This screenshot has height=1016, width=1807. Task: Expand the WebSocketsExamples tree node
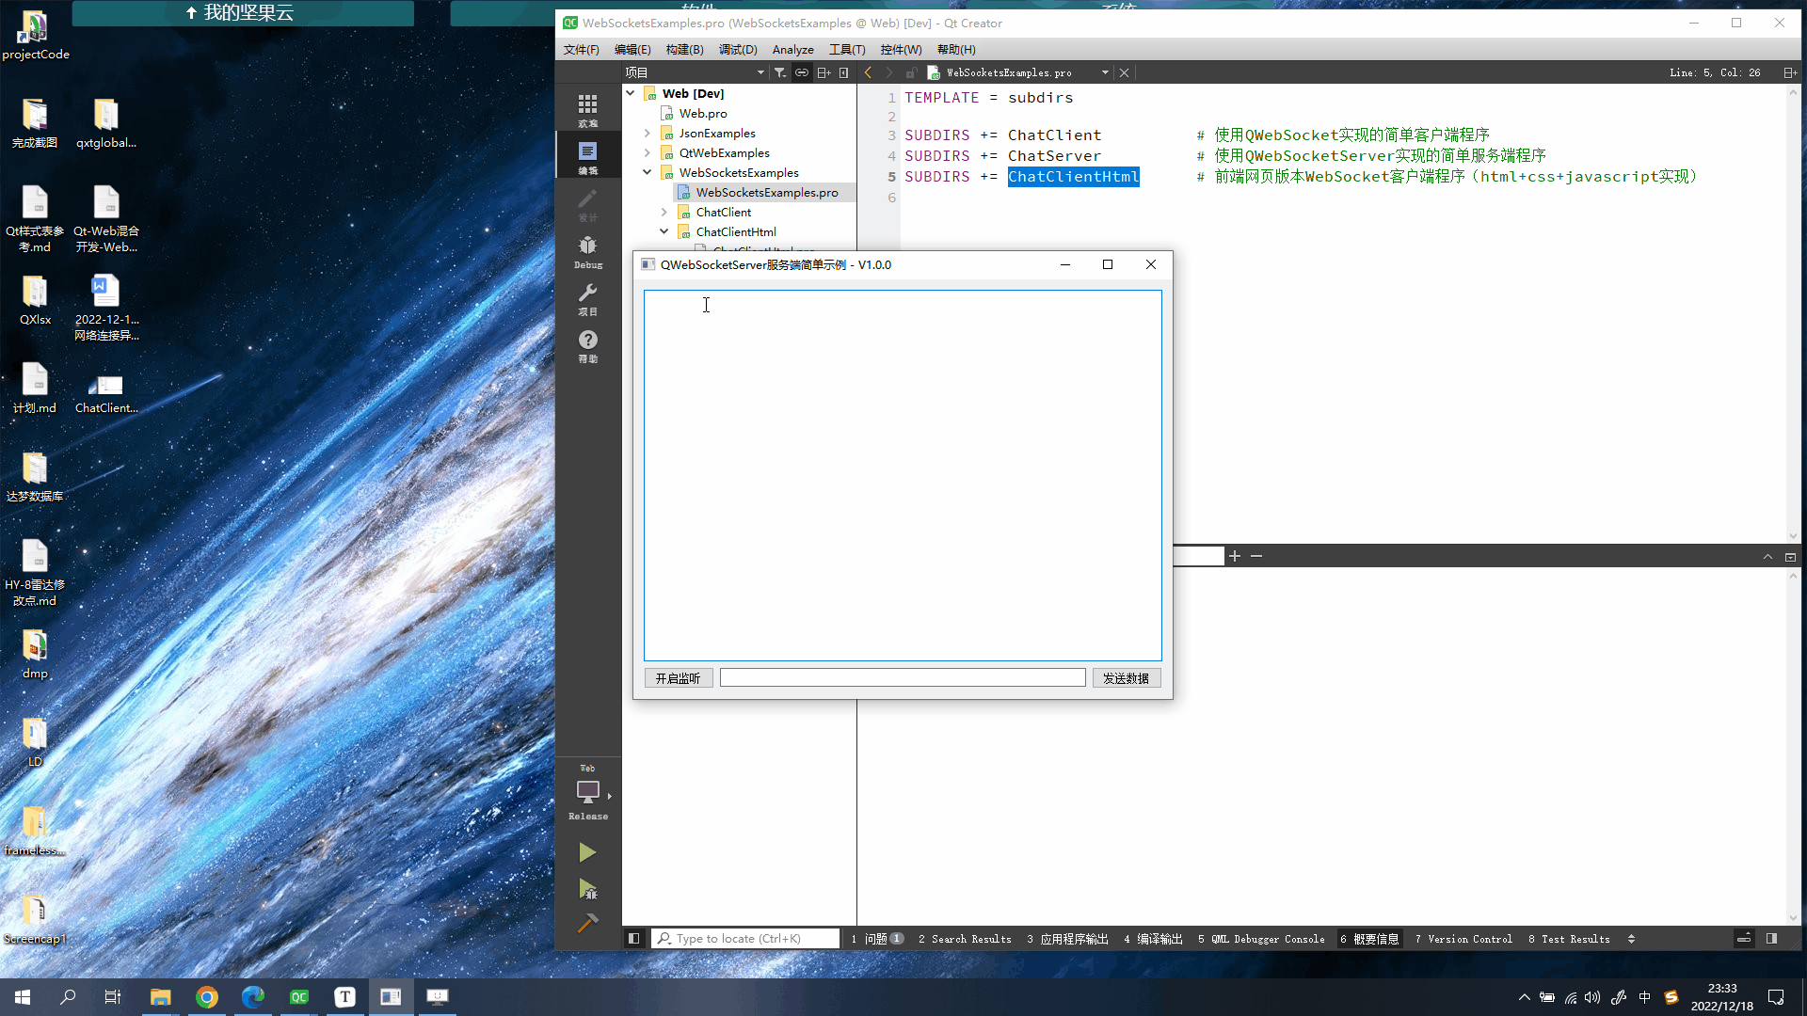coord(648,172)
